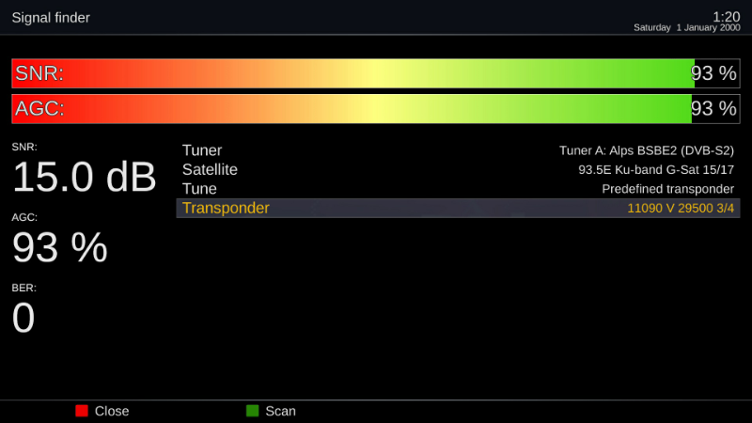Image resolution: width=752 pixels, height=423 pixels.
Task: Select the highlighted Transponder row label
Action: click(x=226, y=209)
